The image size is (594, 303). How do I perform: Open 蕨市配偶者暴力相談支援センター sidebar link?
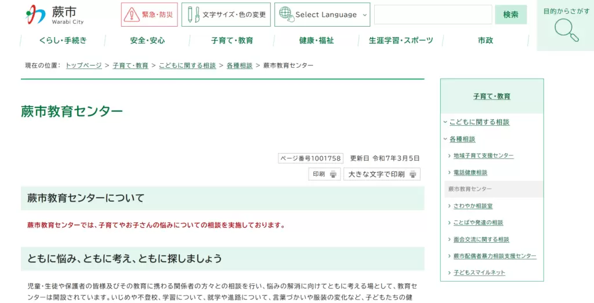coord(495,256)
